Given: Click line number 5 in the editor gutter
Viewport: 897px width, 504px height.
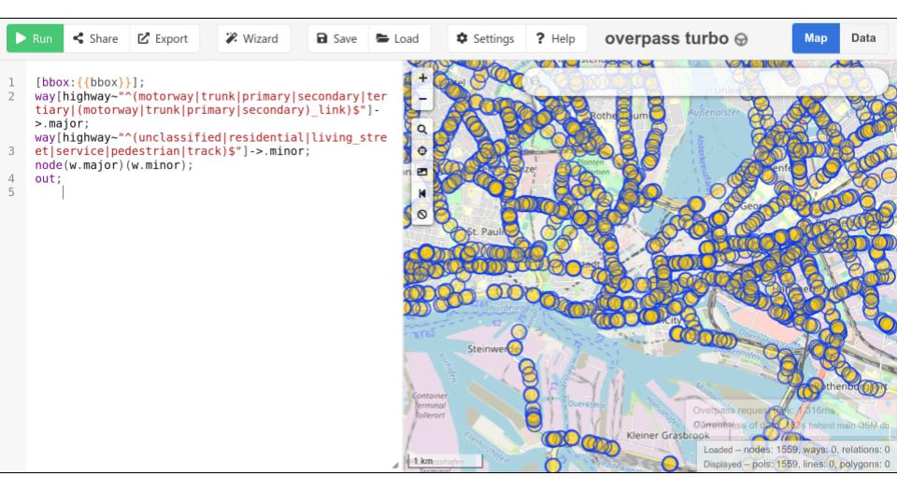Looking at the screenshot, I should [x=11, y=192].
